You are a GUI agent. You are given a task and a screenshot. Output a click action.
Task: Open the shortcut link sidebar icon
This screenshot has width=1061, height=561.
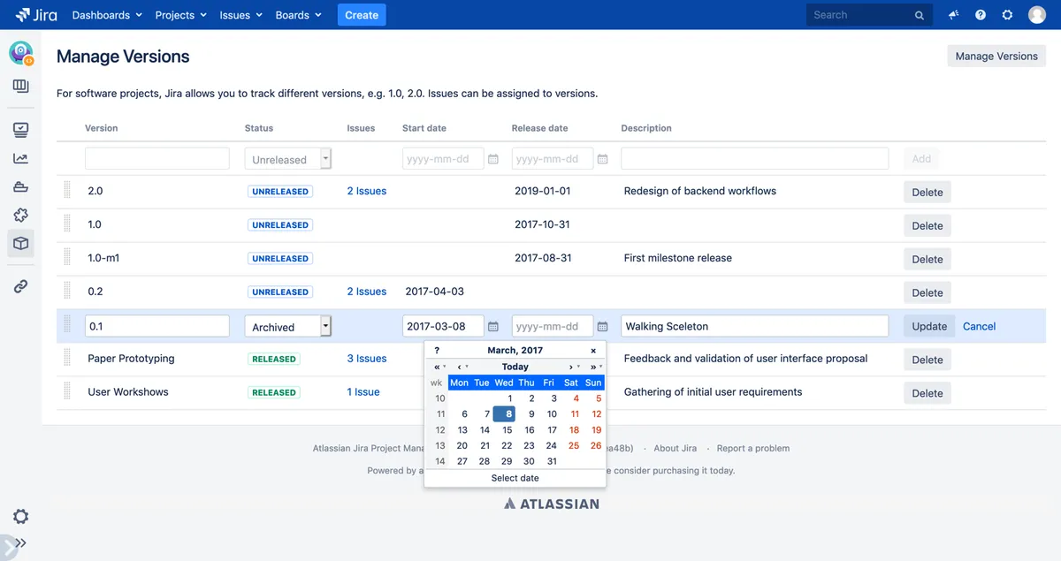point(21,286)
